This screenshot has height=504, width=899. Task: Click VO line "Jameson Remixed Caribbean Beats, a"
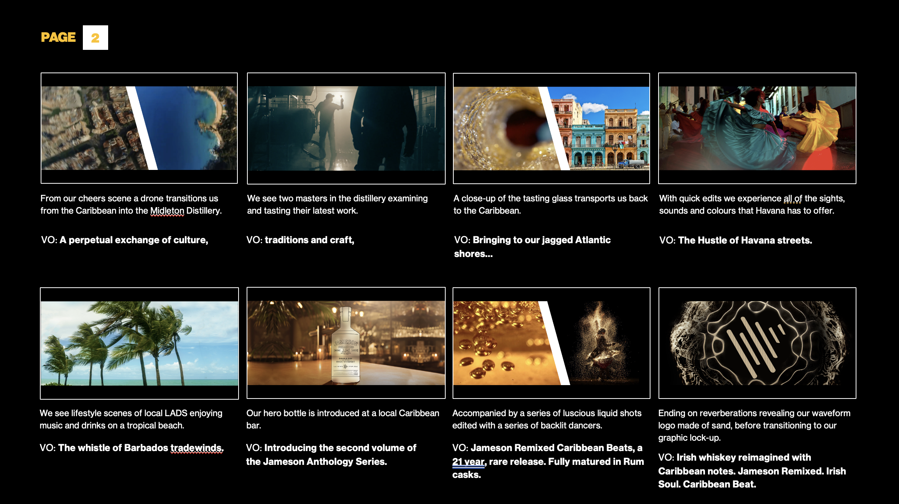tap(548, 461)
